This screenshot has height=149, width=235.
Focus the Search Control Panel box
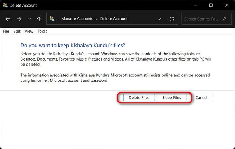[x=206, y=19]
